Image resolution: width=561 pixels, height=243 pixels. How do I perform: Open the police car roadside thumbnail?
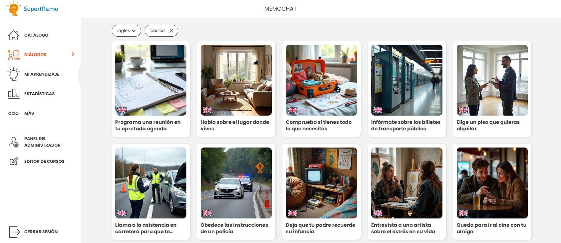(x=236, y=183)
